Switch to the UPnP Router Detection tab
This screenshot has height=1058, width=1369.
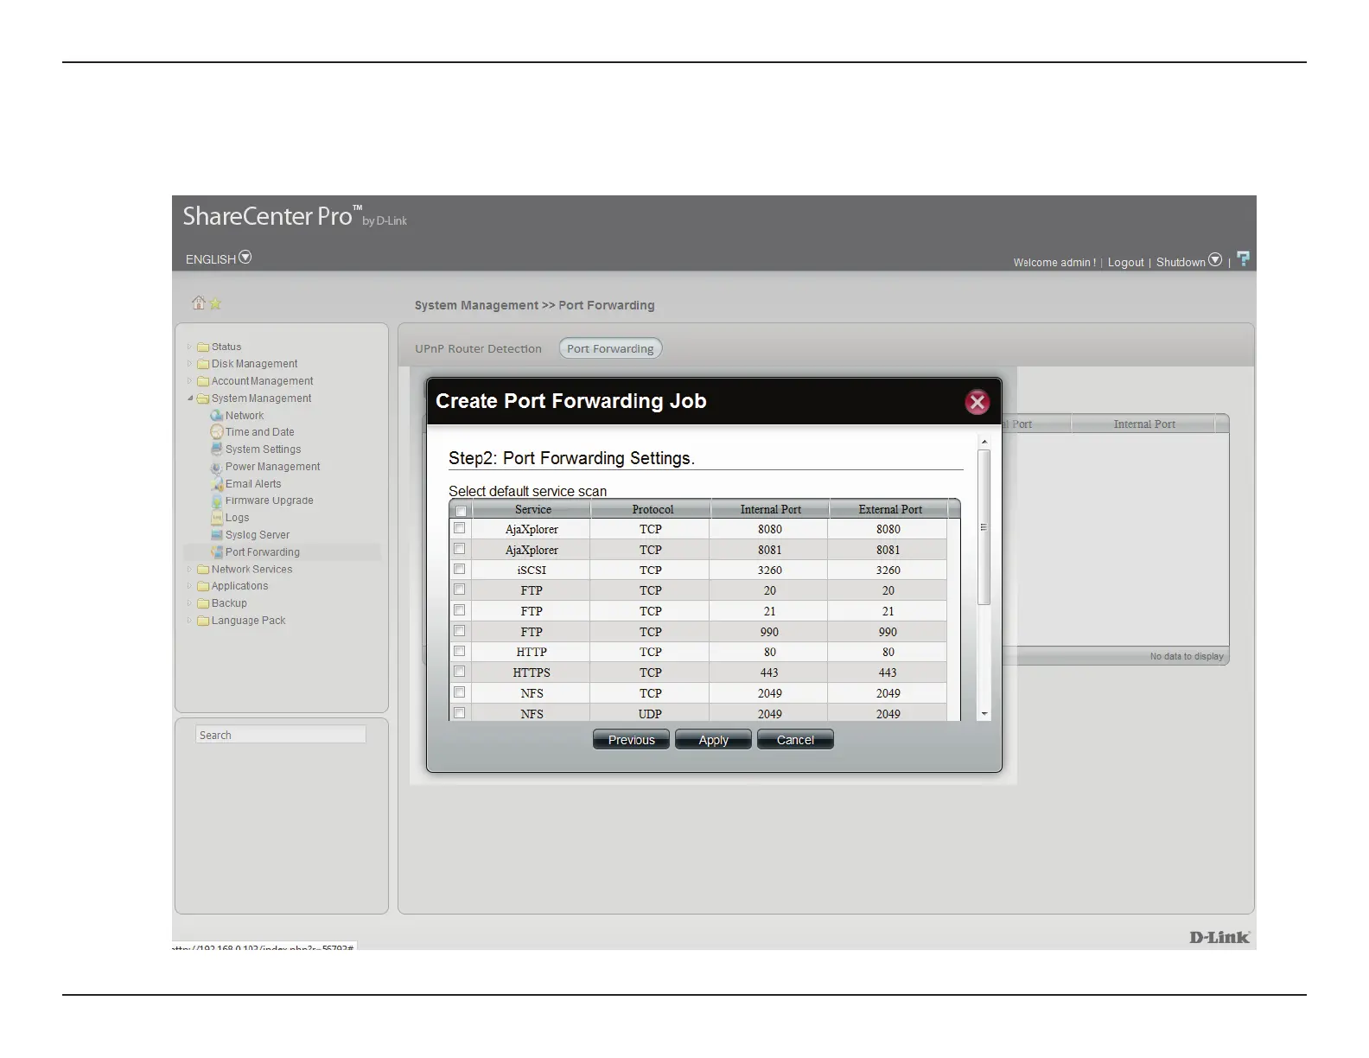pos(478,349)
